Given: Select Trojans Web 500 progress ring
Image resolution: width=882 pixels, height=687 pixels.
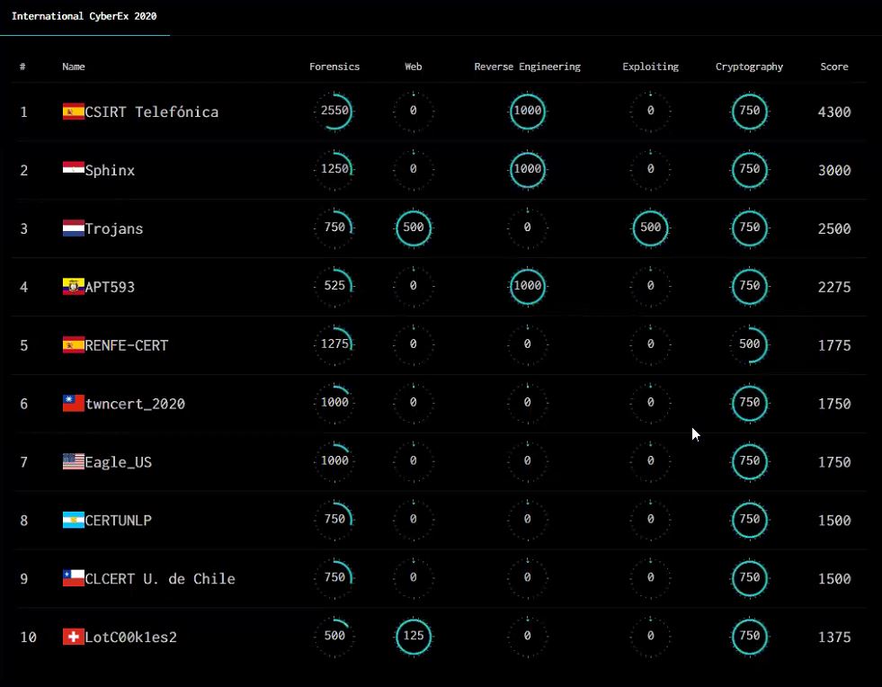Looking at the screenshot, I should click(x=414, y=228).
